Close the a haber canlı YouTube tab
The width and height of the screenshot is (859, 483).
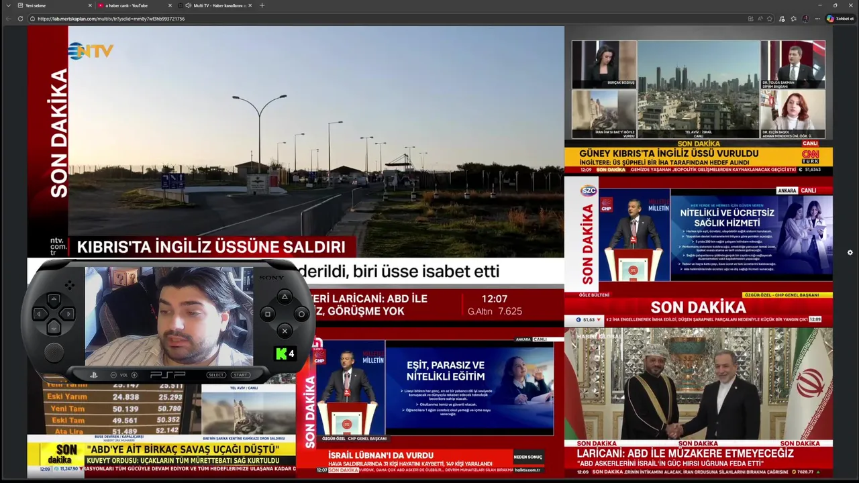pos(170,5)
